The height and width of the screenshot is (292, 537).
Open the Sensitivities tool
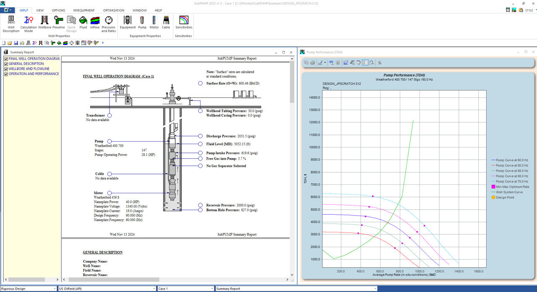coord(184,22)
